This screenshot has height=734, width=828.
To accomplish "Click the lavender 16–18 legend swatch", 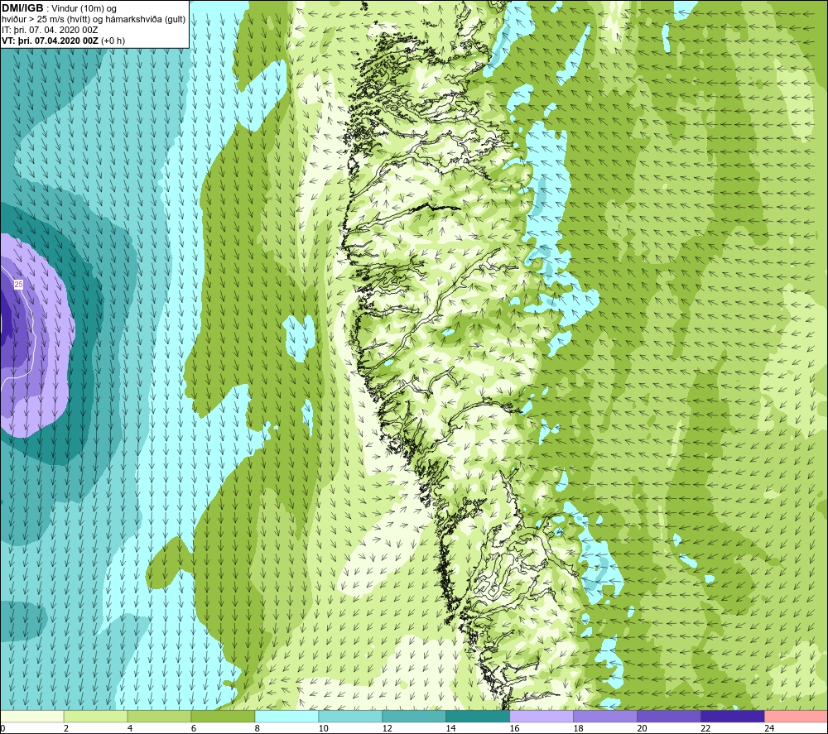I will point(542,717).
